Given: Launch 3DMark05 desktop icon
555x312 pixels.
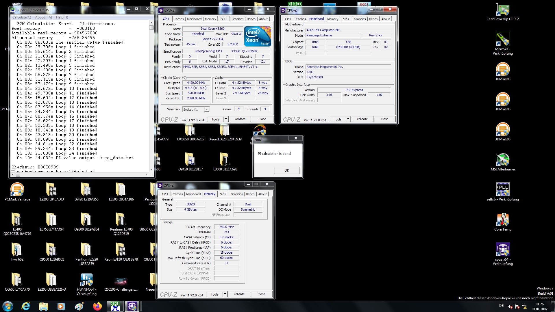Looking at the screenshot, I should pos(503,131).
